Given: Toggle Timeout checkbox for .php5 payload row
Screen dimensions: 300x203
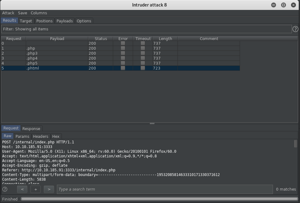Looking at the screenshot, I should pyautogui.click(x=143, y=63).
